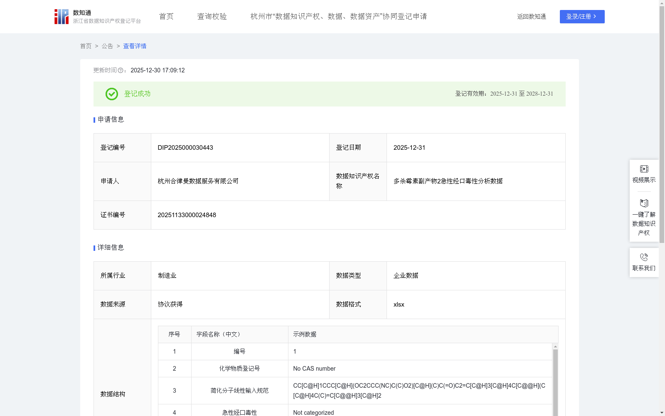Select the 制造业 industry value
This screenshot has width=665, height=416.
(x=167, y=276)
